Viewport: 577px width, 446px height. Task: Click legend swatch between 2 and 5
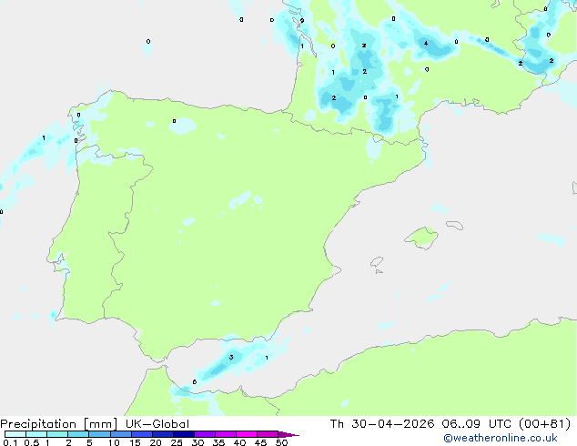(x=78, y=434)
